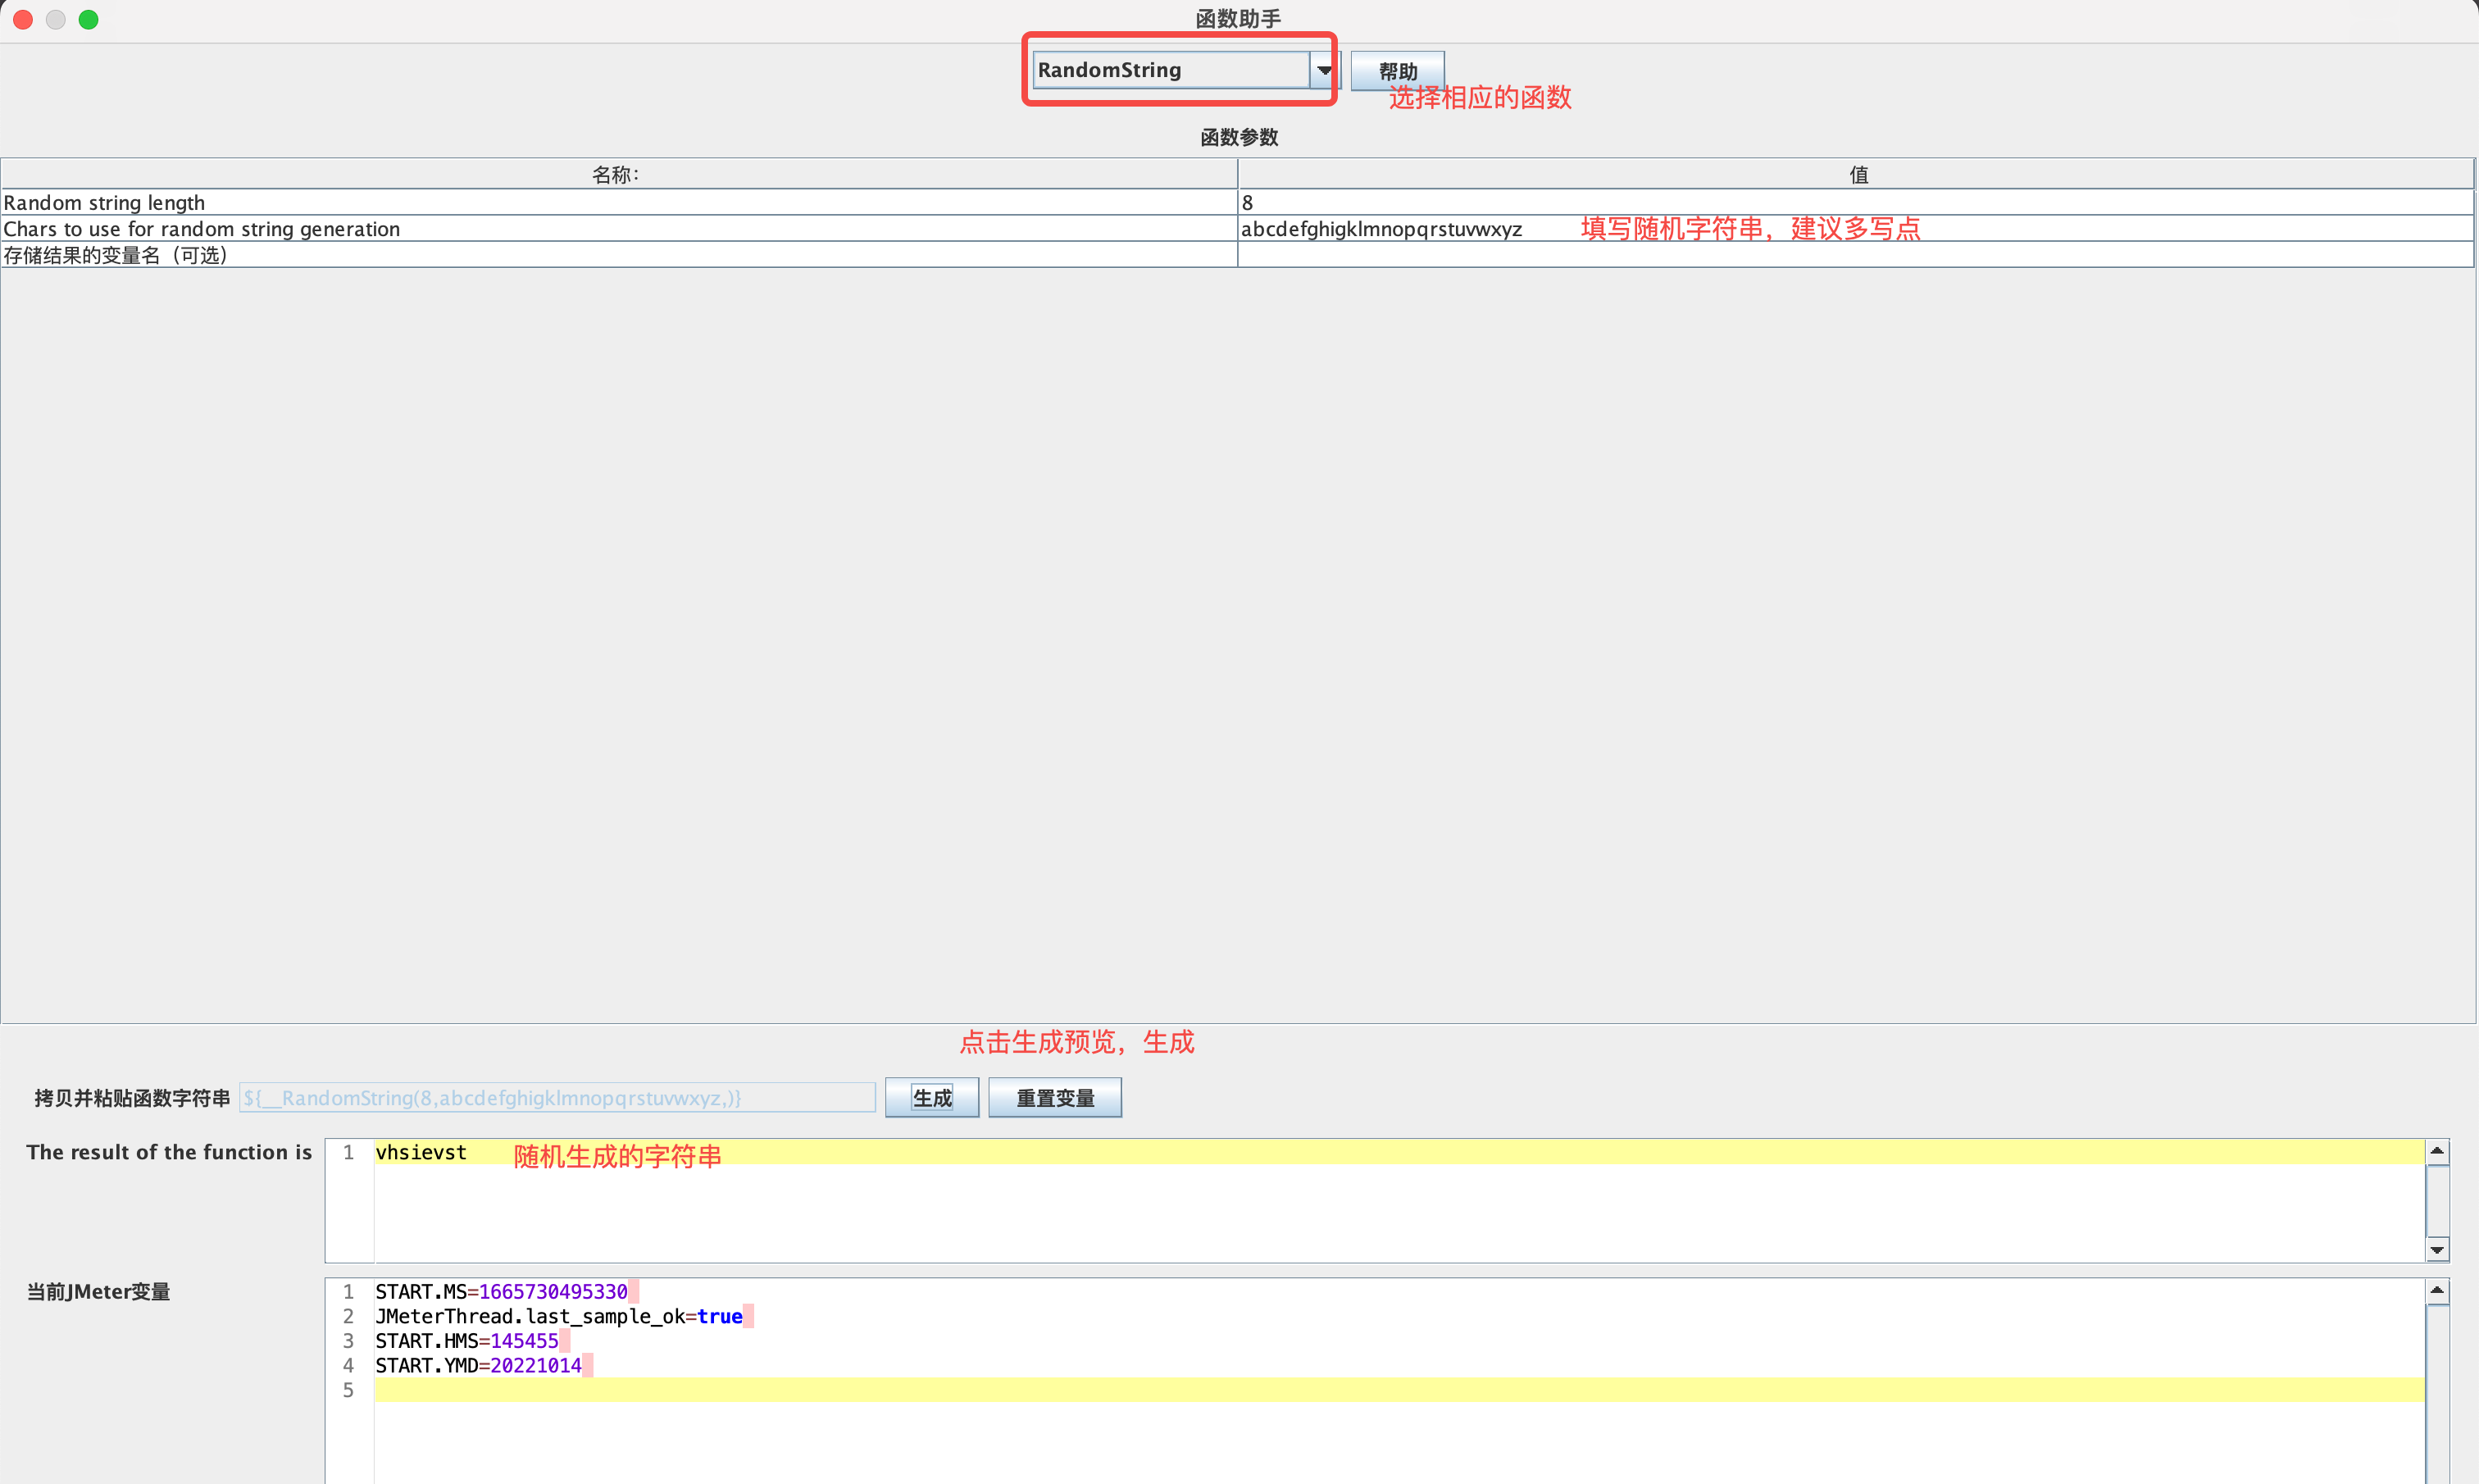Select the 'Random string length' name cell
Viewport: 2479px width, 1484px height.
(x=619, y=202)
